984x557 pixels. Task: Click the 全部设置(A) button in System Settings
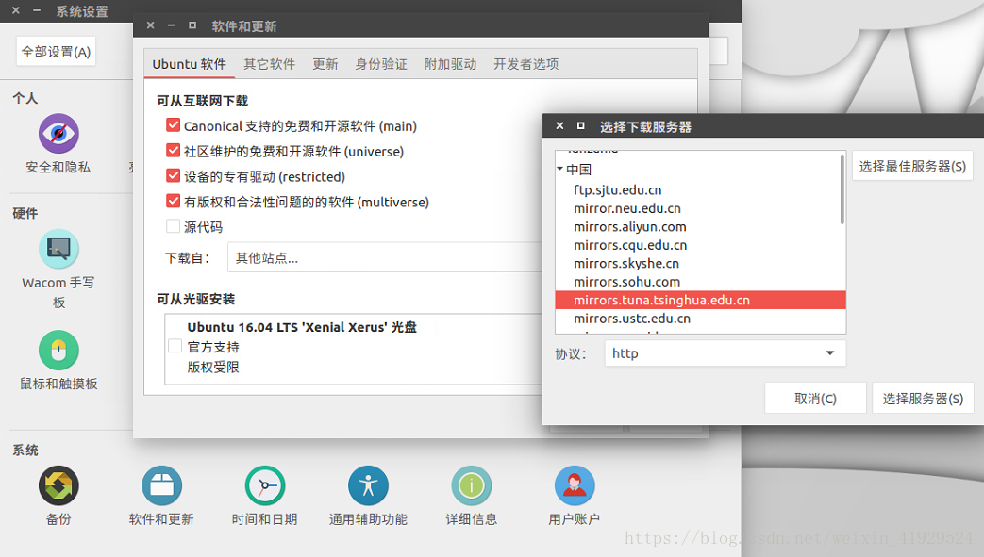(x=56, y=52)
